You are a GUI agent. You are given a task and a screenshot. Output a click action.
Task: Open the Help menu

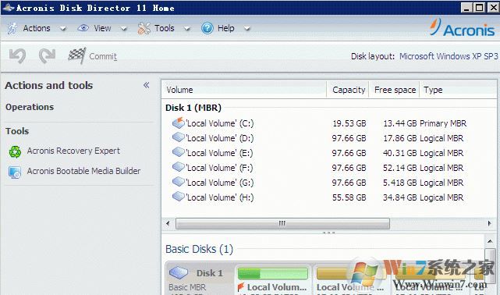225,28
